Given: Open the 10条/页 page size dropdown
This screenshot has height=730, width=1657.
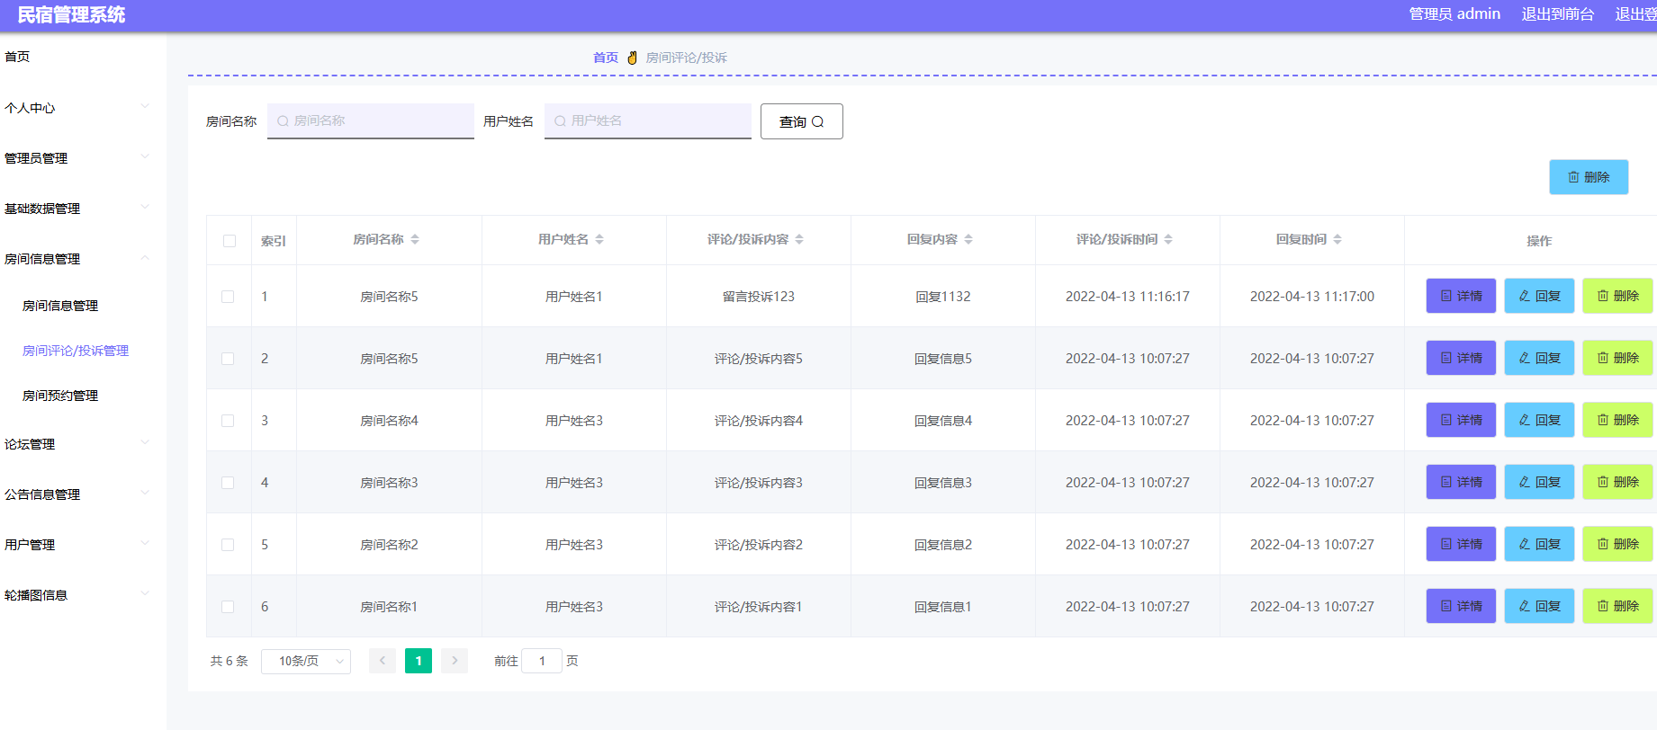Looking at the screenshot, I should tap(306, 661).
